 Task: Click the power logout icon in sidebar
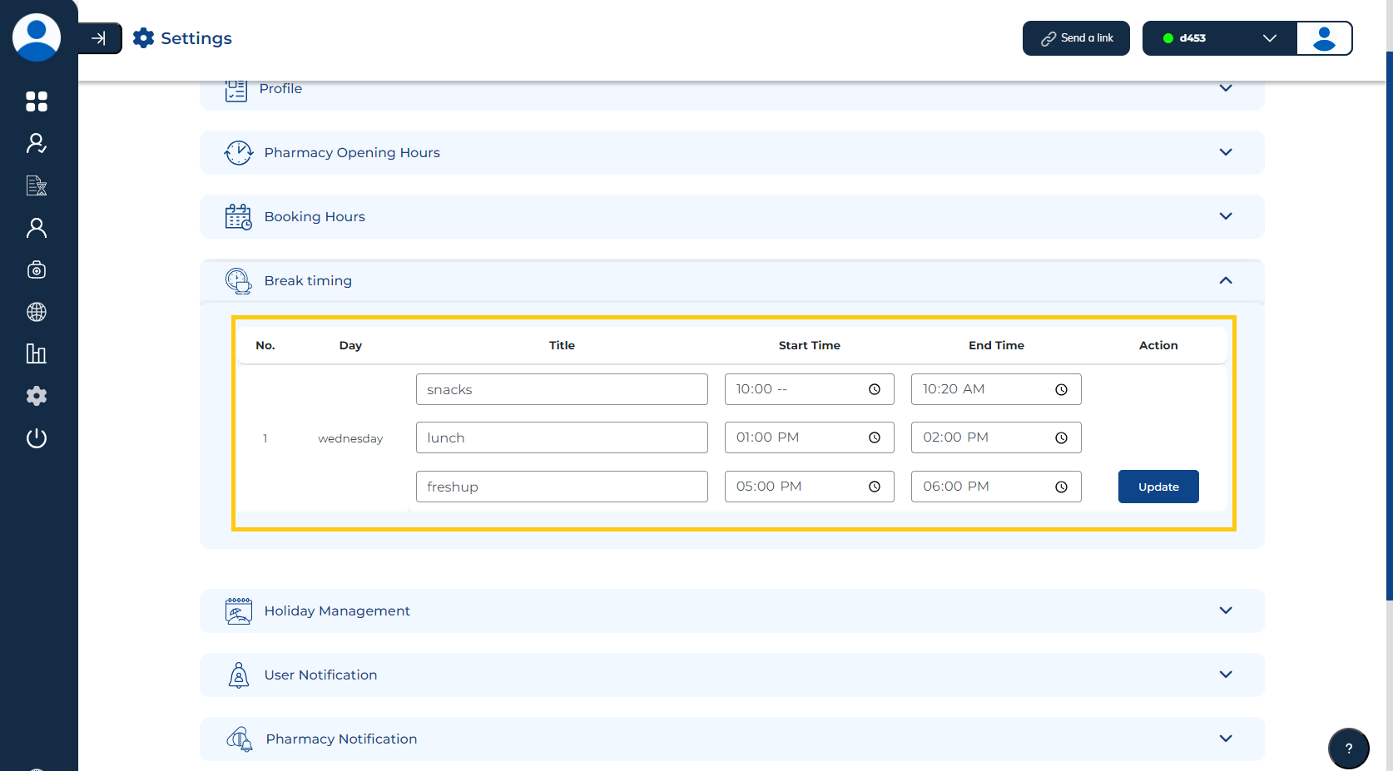tap(37, 438)
